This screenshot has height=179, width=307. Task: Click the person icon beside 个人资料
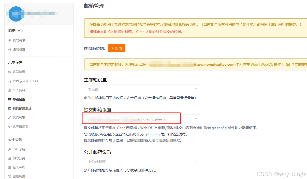click(x=10, y=90)
